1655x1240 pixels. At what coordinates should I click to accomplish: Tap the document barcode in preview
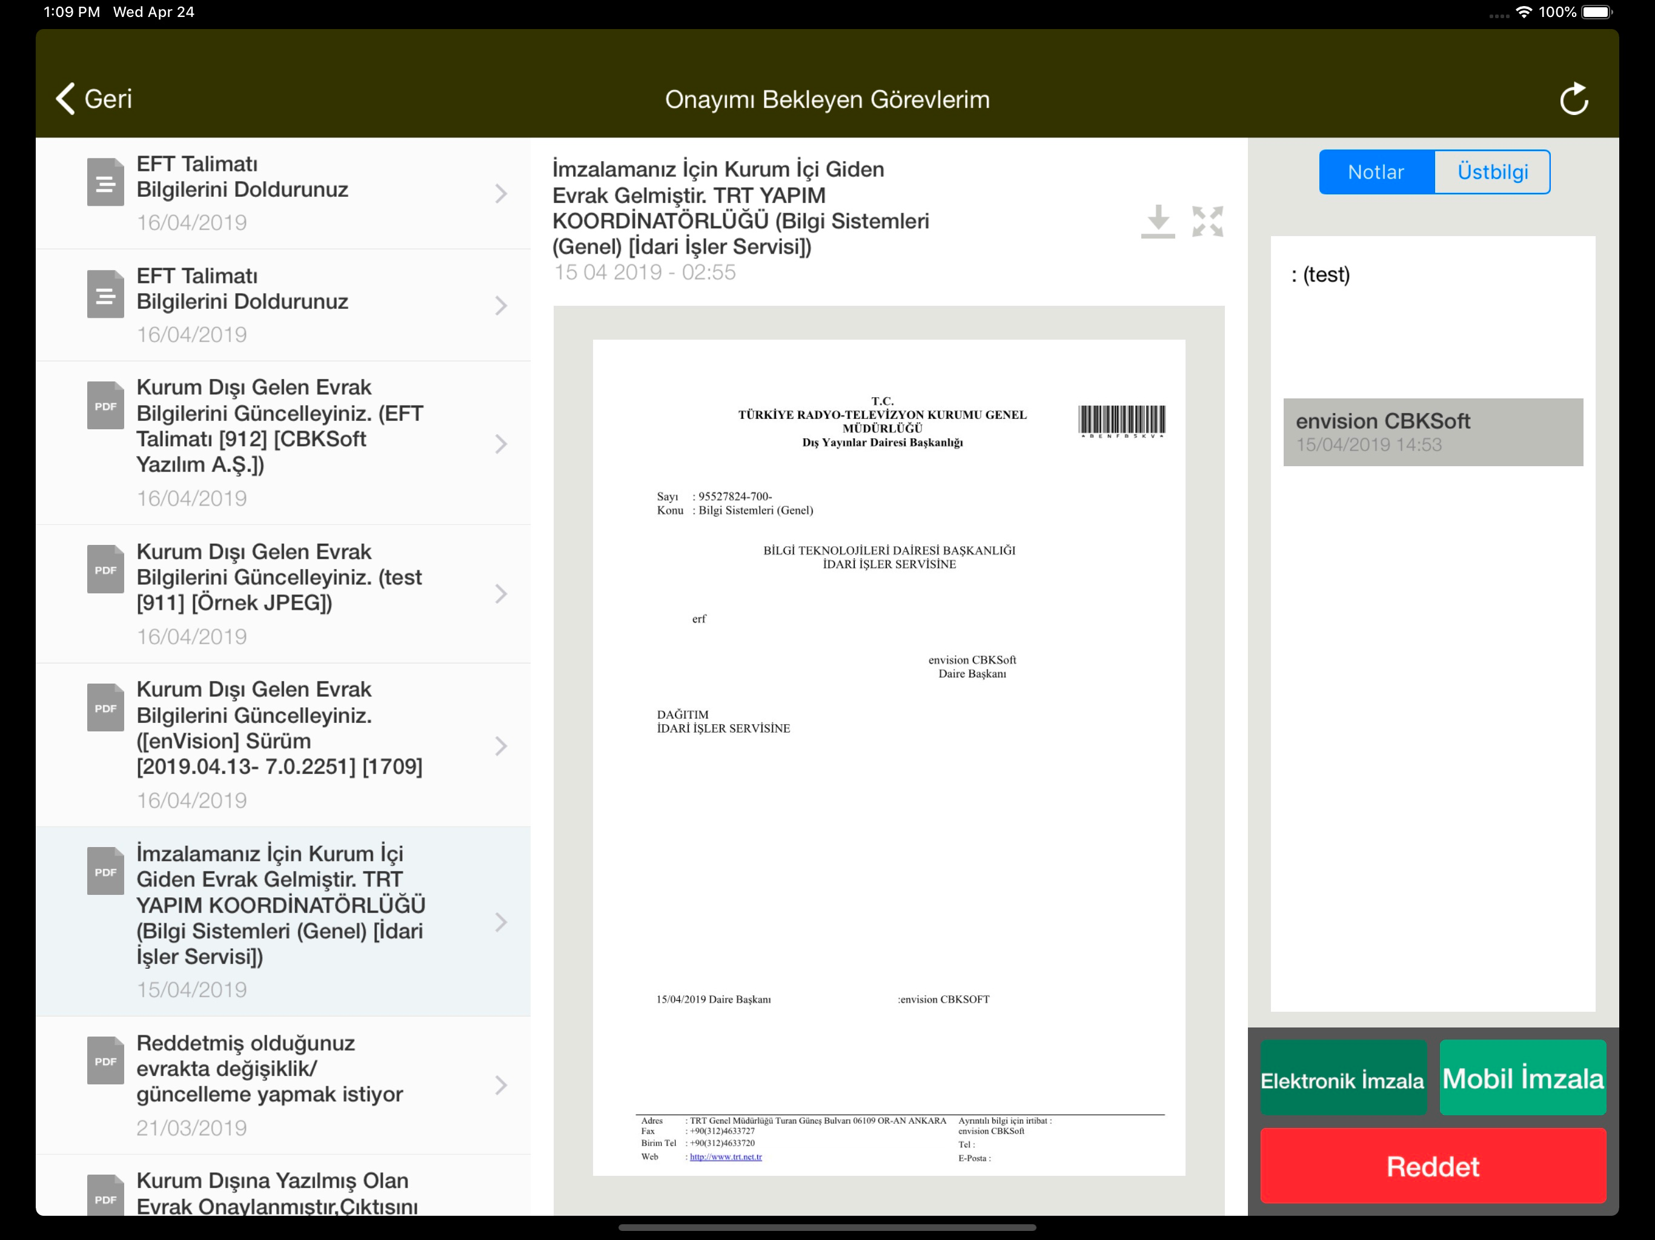[1121, 421]
